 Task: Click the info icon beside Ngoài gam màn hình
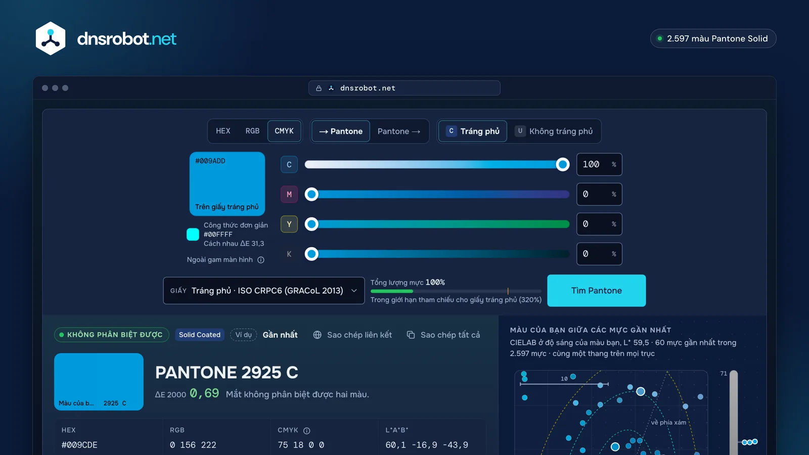(261, 260)
